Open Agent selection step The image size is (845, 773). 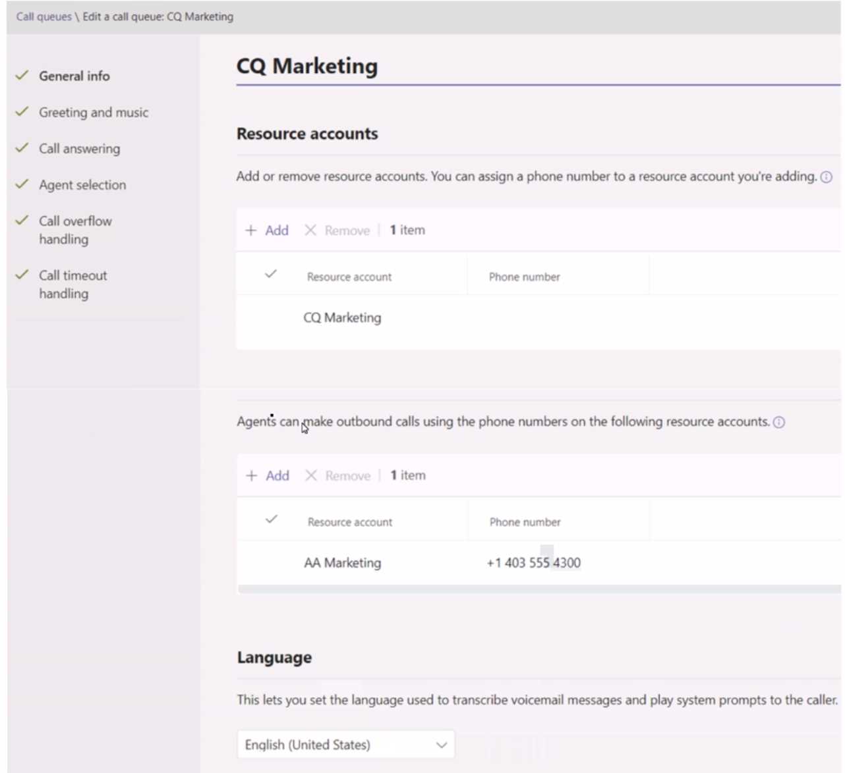(x=82, y=185)
